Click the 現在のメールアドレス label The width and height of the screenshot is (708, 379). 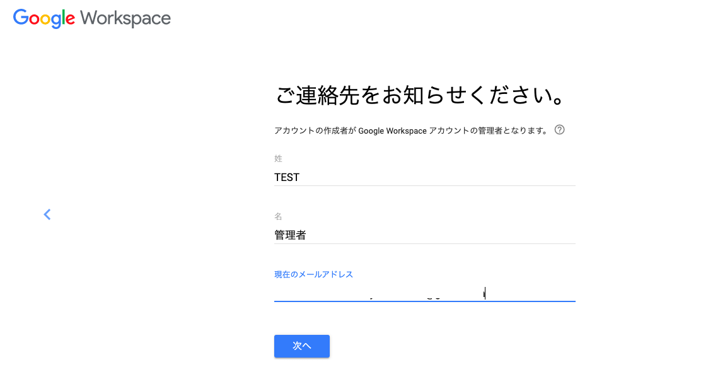[313, 274]
